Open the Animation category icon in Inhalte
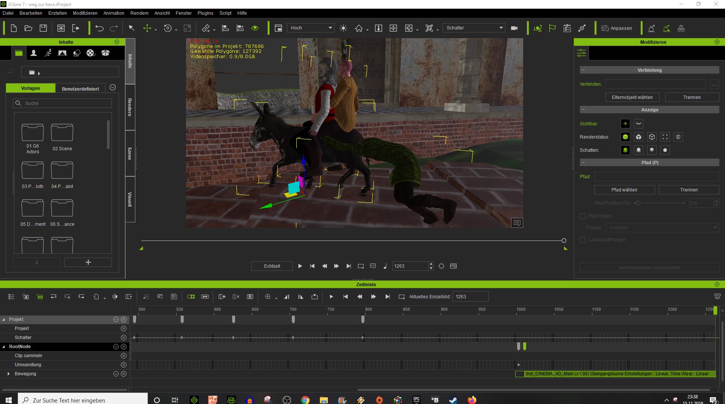The height and width of the screenshot is (404, 725). (48, 53)
